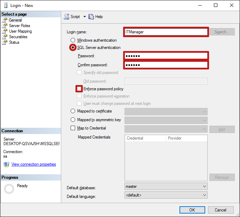
Task: Expand the Default language dropdown
Action: (166, 195)
